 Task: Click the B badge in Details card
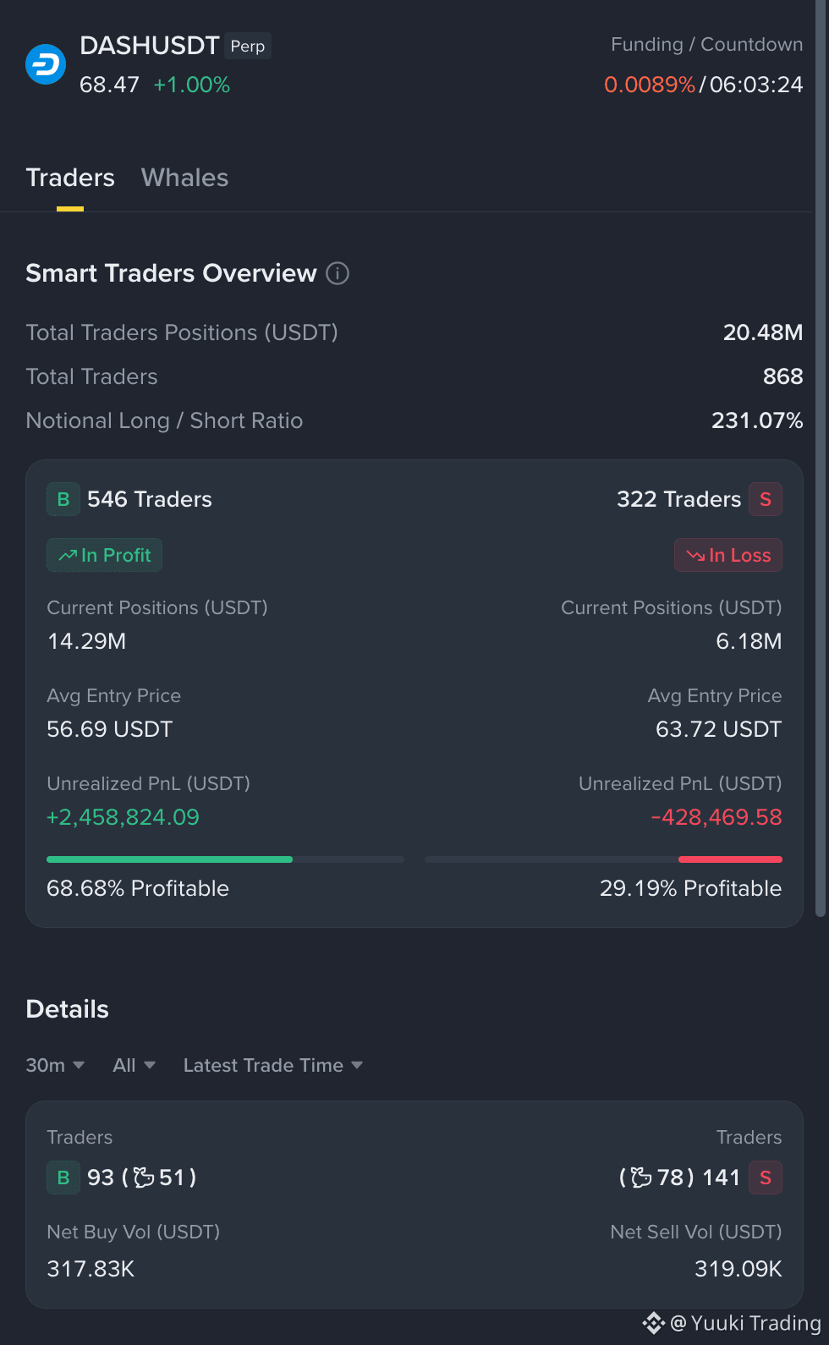pos(63,1178)
